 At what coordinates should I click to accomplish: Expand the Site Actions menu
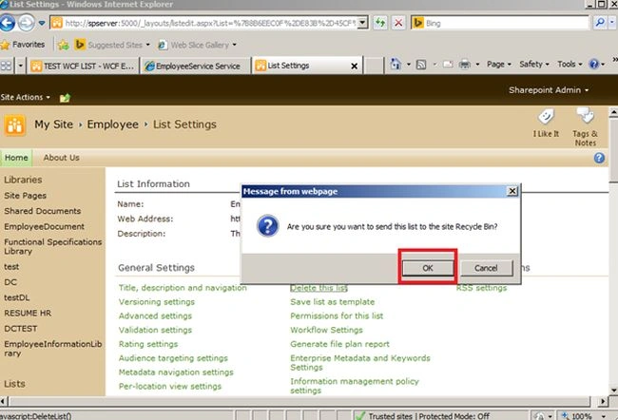coord(26,97)
